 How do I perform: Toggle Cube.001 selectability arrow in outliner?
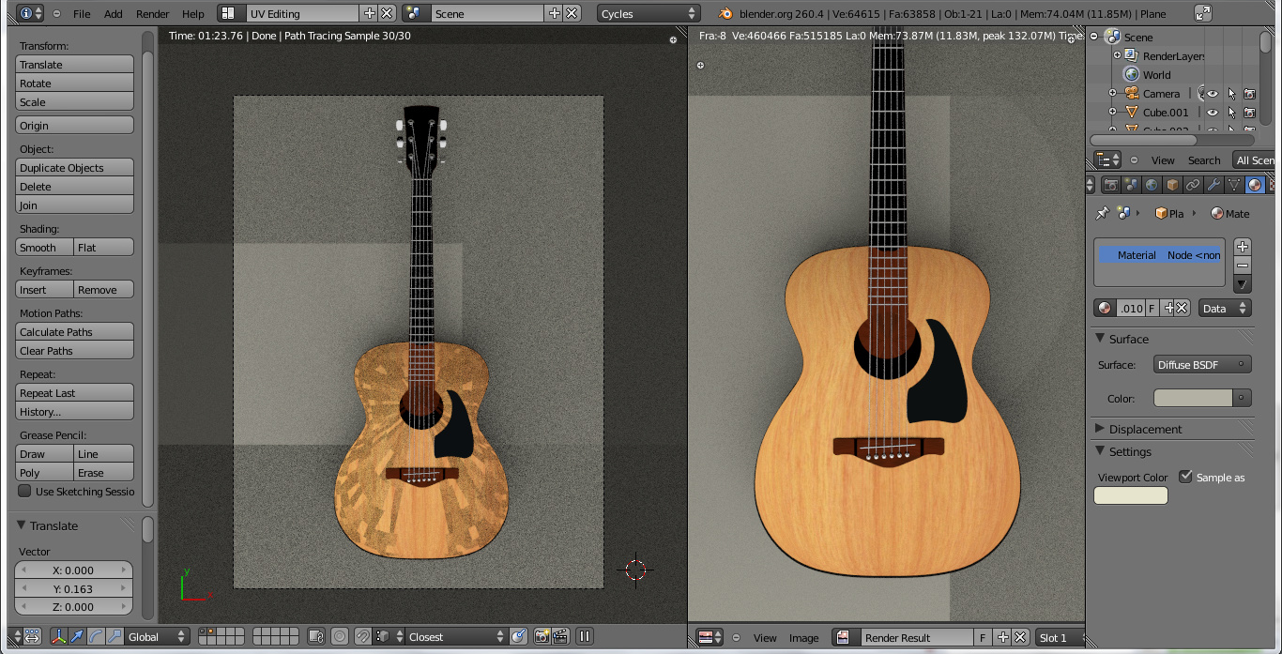coord(1231,113)
